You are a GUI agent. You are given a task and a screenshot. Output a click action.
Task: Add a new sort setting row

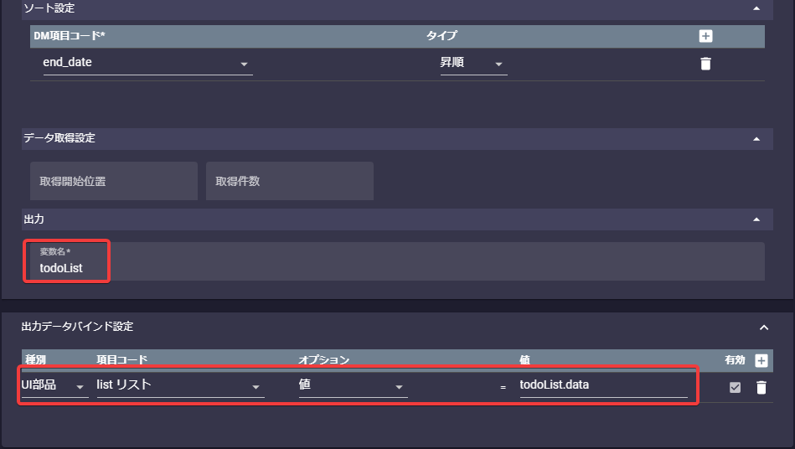pos(705,36)
